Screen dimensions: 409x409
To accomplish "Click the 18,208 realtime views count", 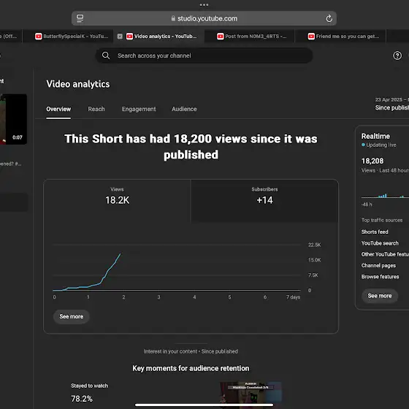I will click(x=372, y=161).
